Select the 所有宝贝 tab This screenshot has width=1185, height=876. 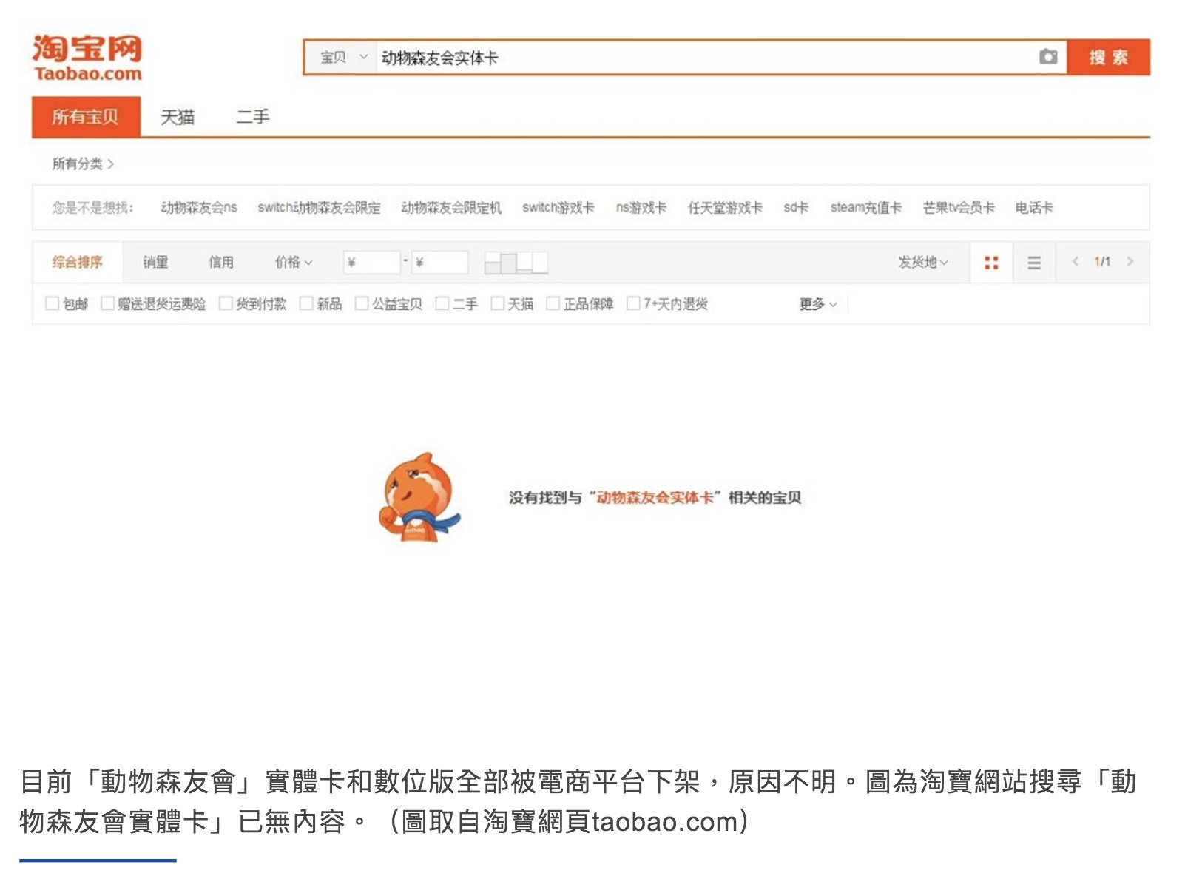click(x=86, y=117)
